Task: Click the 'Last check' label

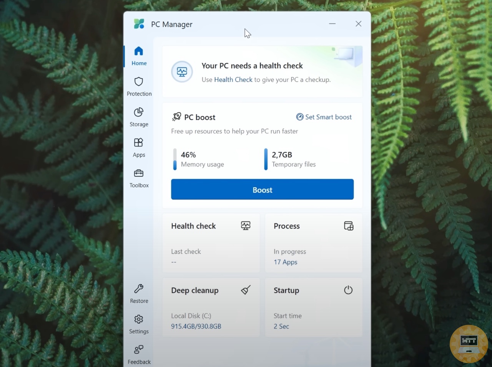Action: pyautogui.click(x=186, y=251)
